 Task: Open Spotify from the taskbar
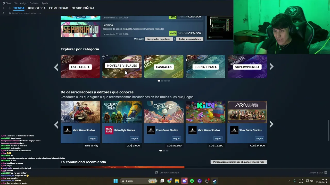pyautogui.click(x=192, y=181)
